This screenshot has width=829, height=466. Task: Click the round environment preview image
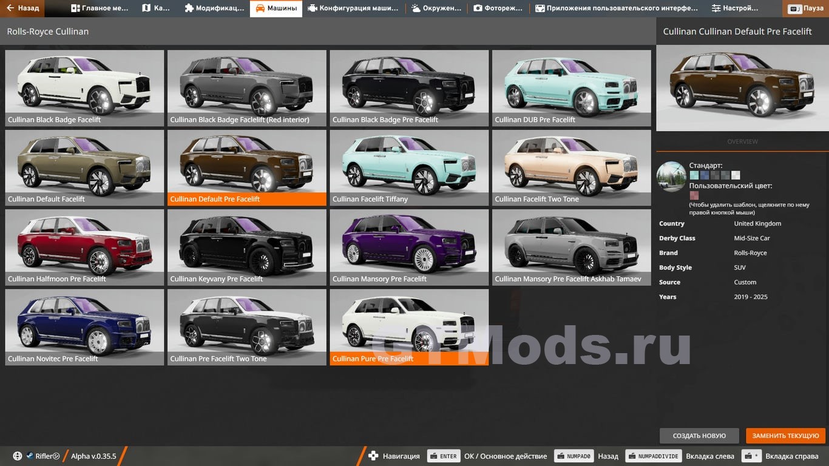click(x=671, y=177)
